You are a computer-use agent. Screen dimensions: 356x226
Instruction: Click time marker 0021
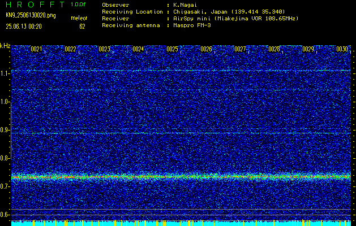point(37,49)
